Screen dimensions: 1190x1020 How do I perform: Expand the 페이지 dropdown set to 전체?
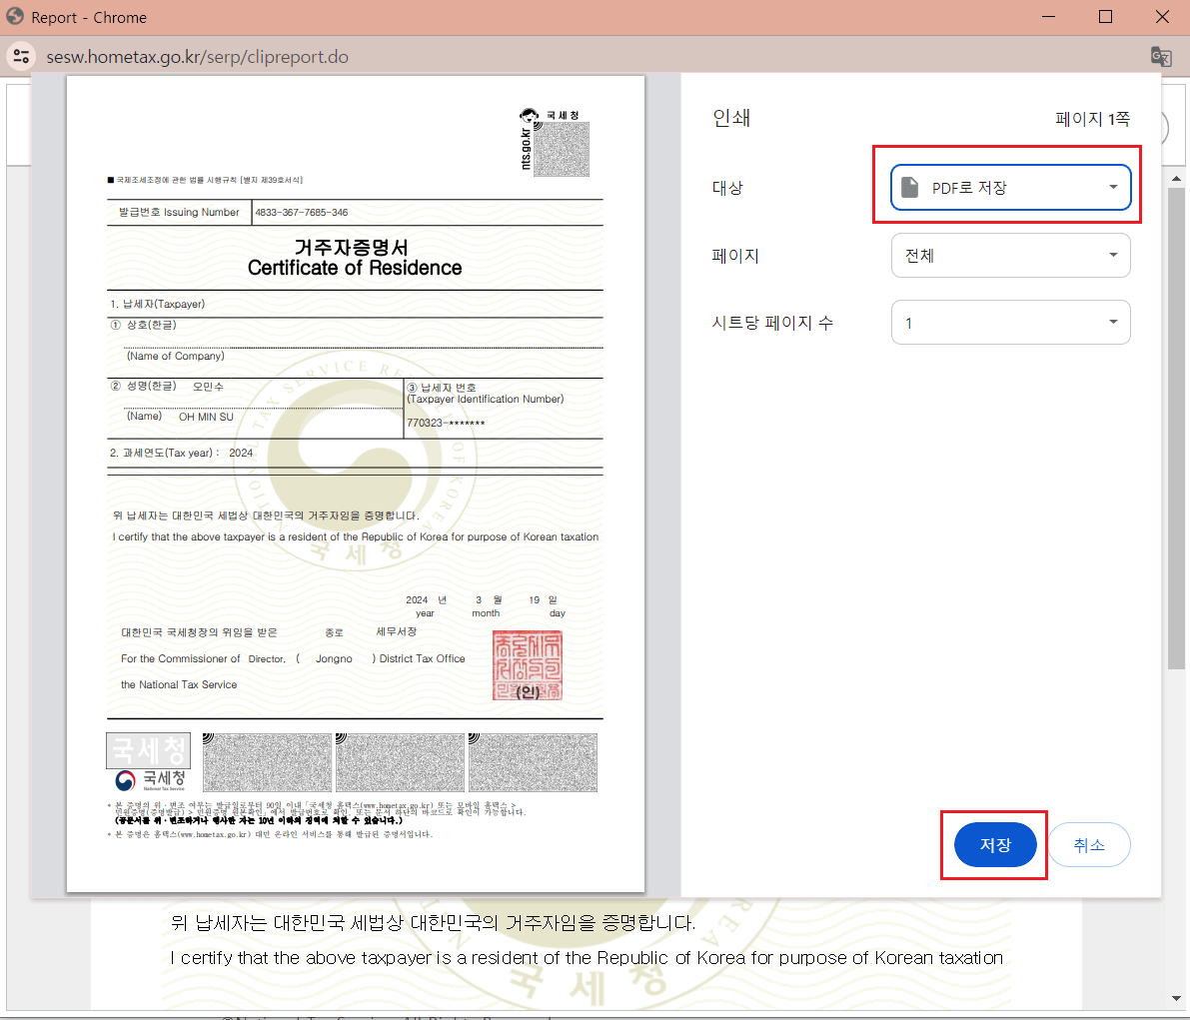click(1010, 255)
